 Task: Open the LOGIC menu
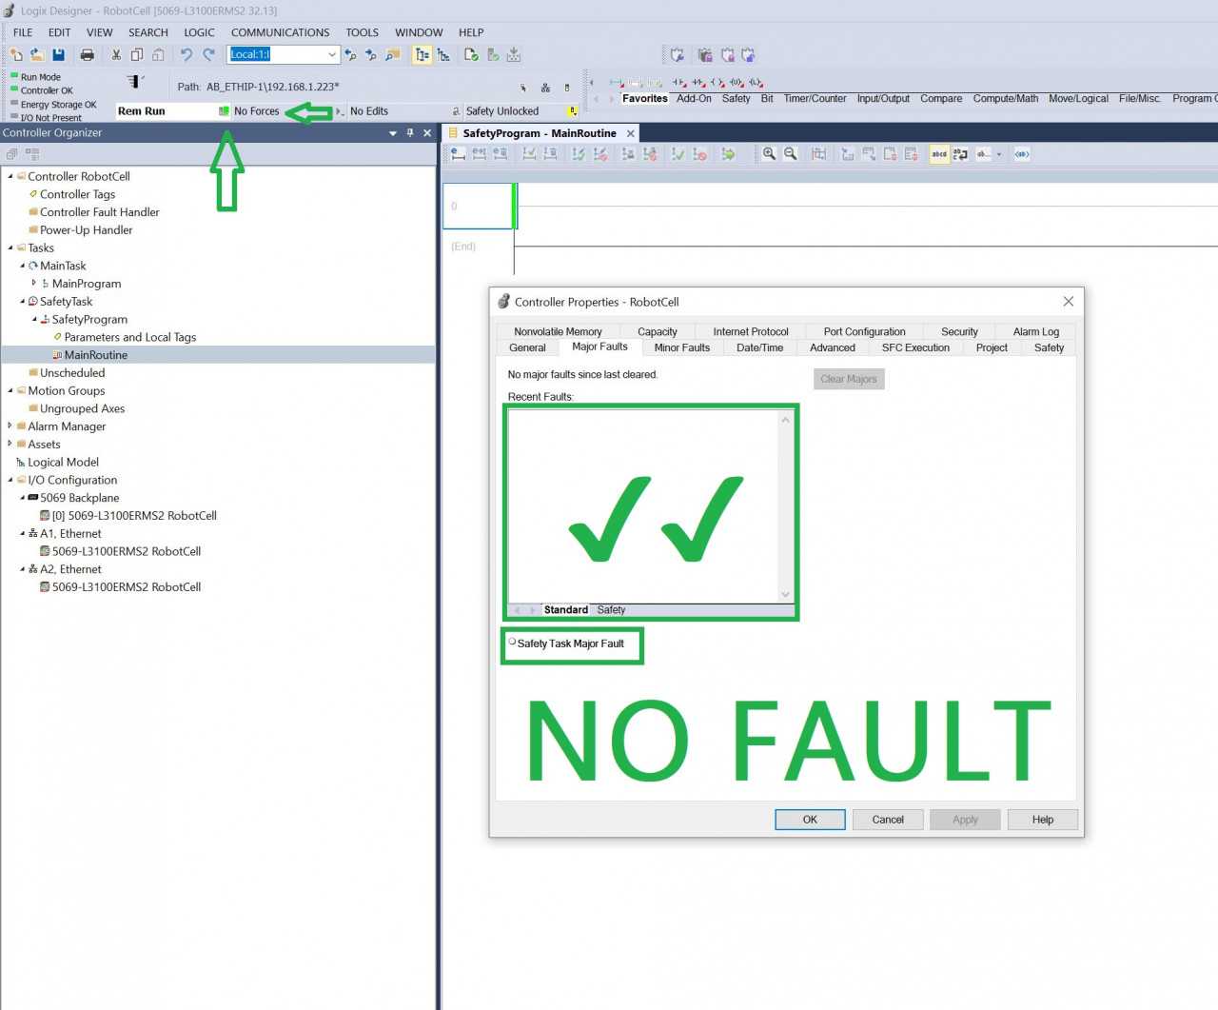[x=199, y=32]
